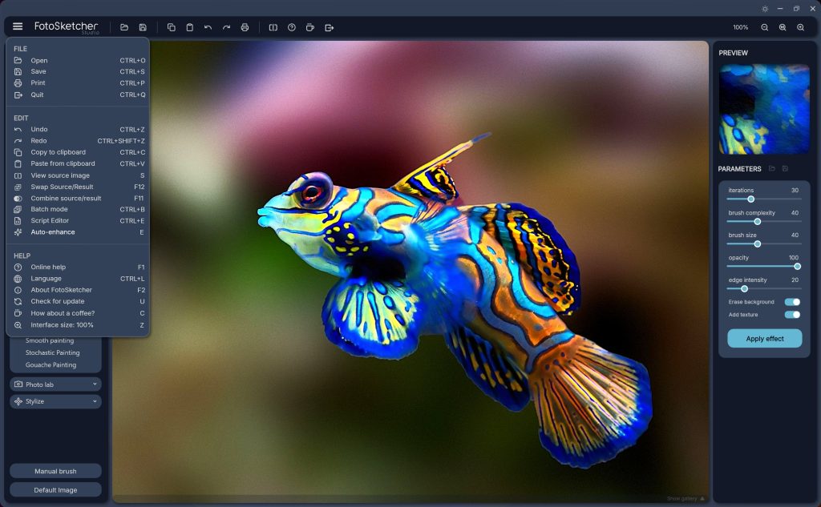
Task: Click the toolbar undo arrow icon
Action: 208,27
